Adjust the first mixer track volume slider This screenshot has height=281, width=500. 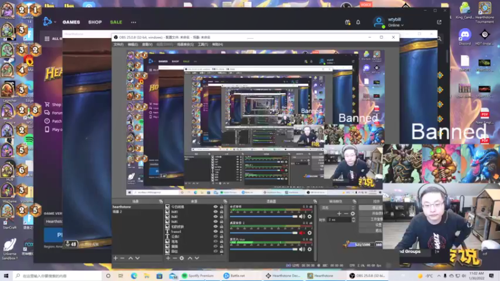pos(263,217)
